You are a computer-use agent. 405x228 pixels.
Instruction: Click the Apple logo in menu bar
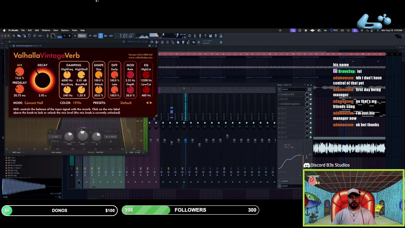4,30
